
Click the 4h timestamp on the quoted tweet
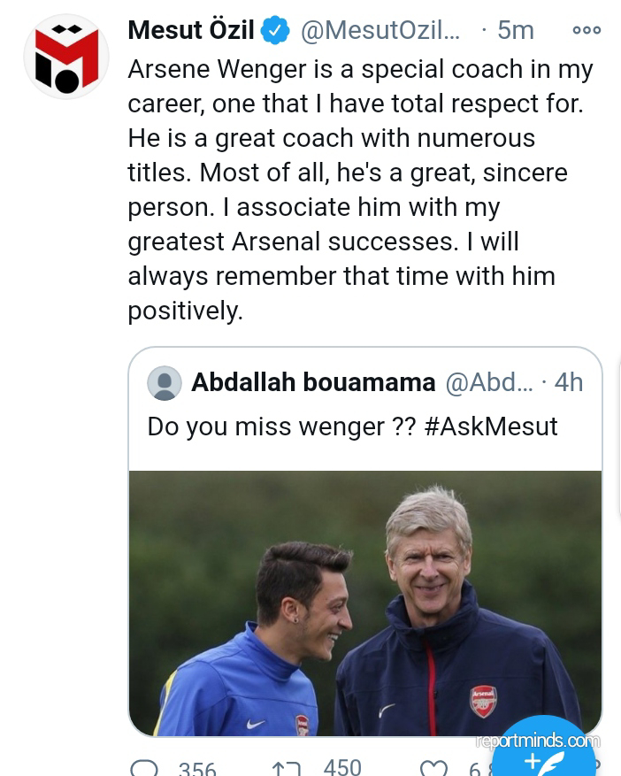[568, 382]
